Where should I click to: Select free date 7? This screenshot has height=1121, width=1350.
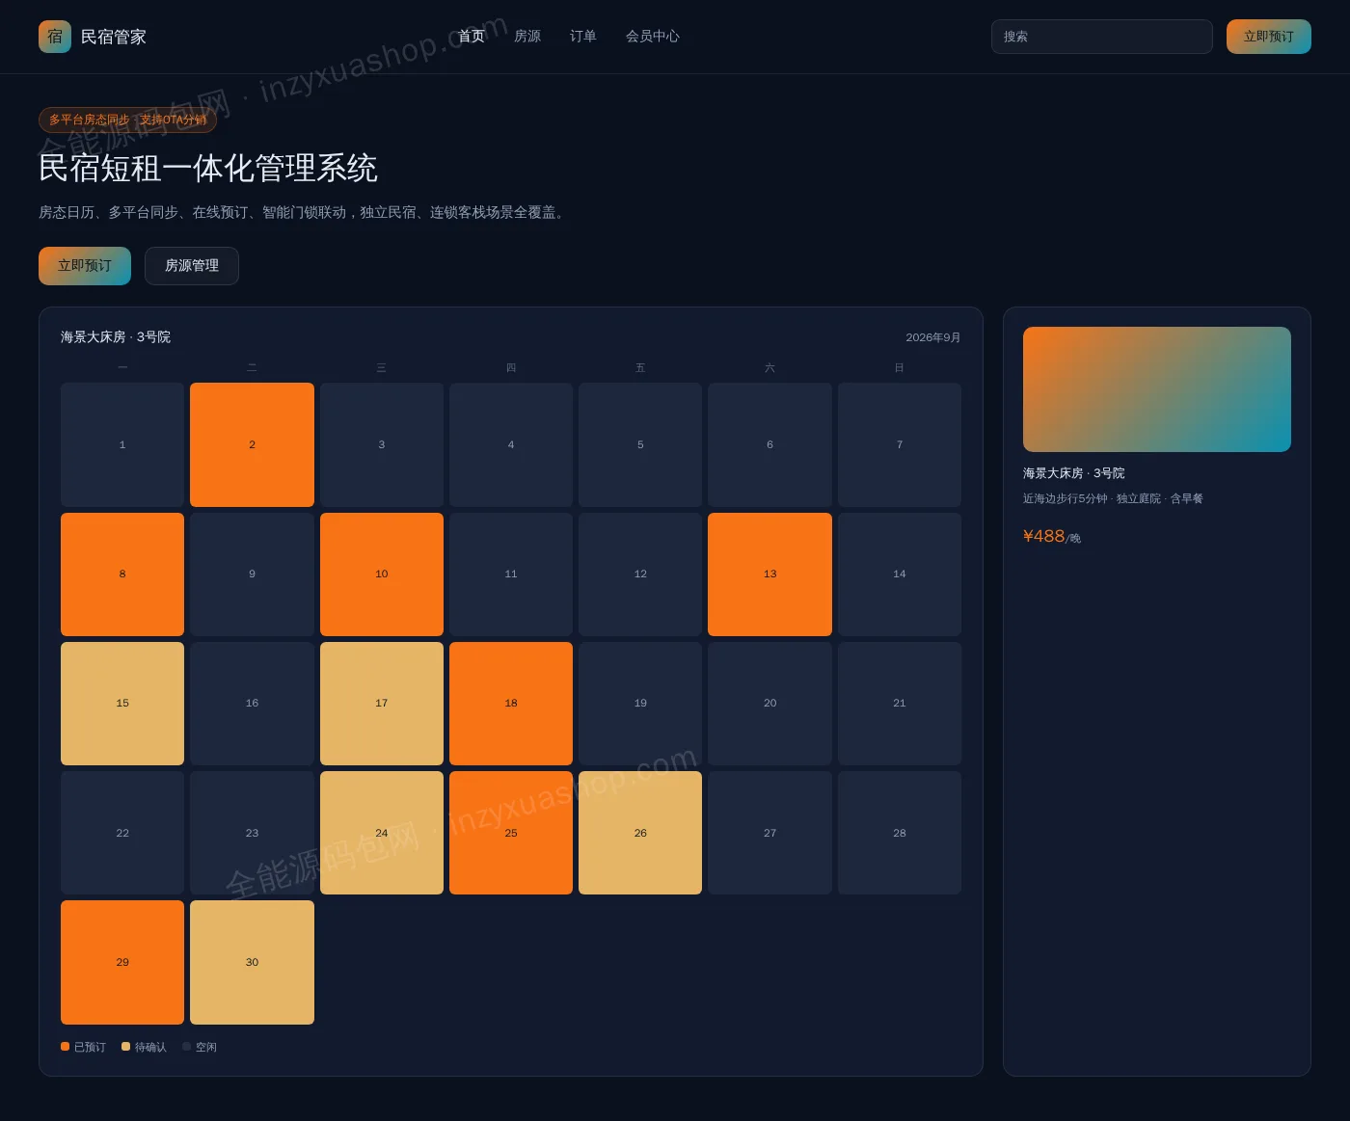[900, 444]
